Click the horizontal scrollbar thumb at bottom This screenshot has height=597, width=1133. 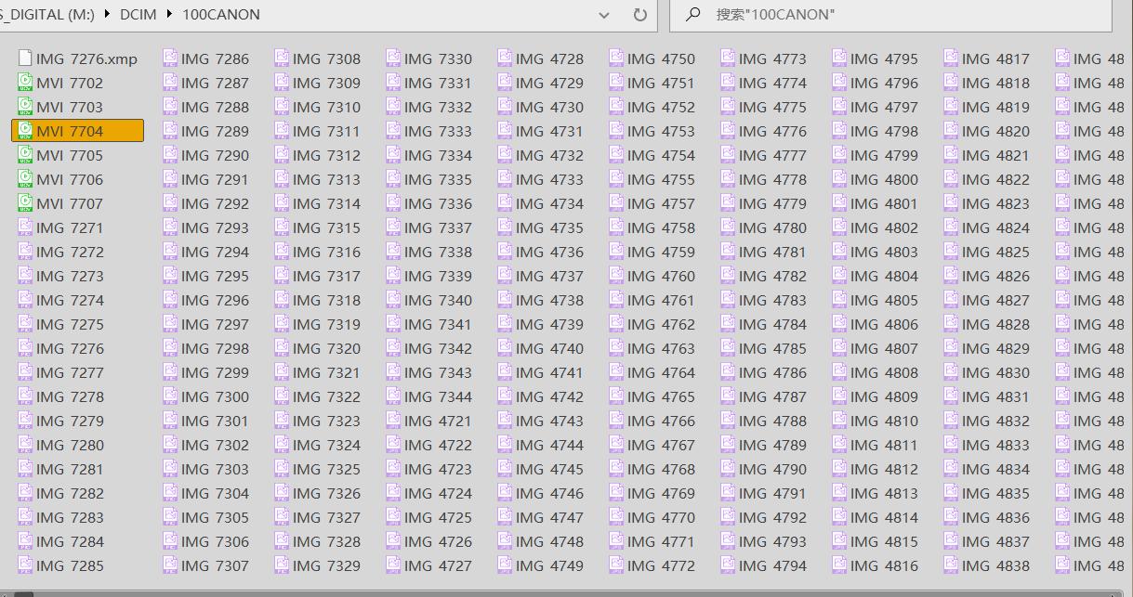pyautogui.click(x=23, y=594)
